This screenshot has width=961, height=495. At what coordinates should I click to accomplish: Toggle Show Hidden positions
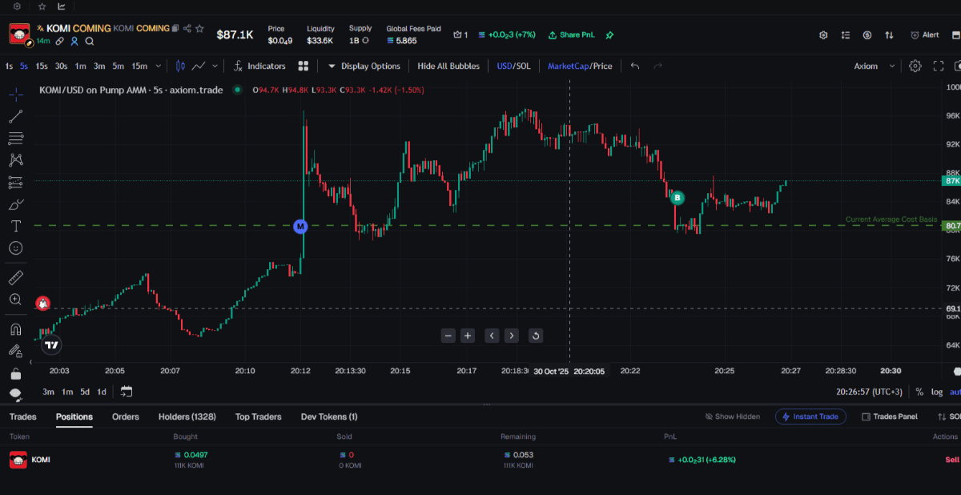tap(731, 417)
